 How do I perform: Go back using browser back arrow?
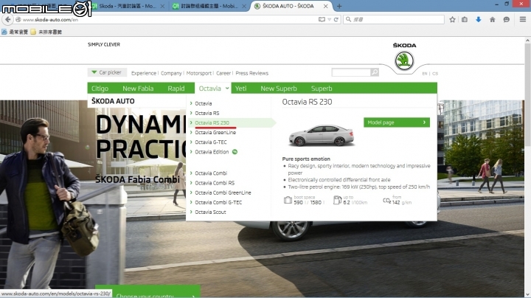click(8, 20)
